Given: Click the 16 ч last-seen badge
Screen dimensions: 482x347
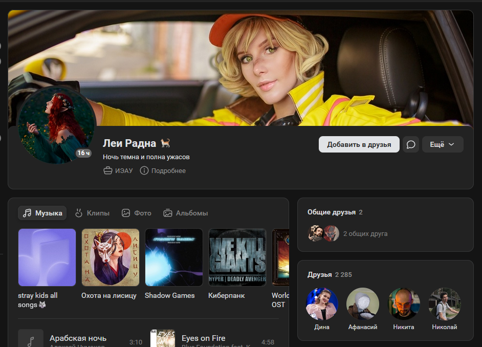Looking at the screenshot, I should [83, 153].
